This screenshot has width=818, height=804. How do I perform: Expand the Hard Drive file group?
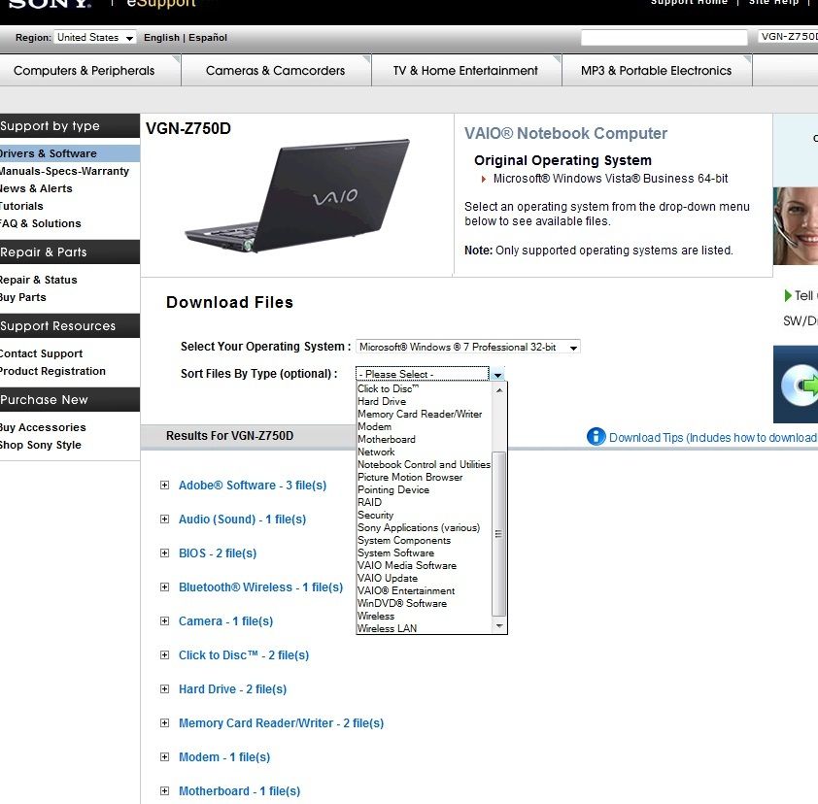(164, 688)
